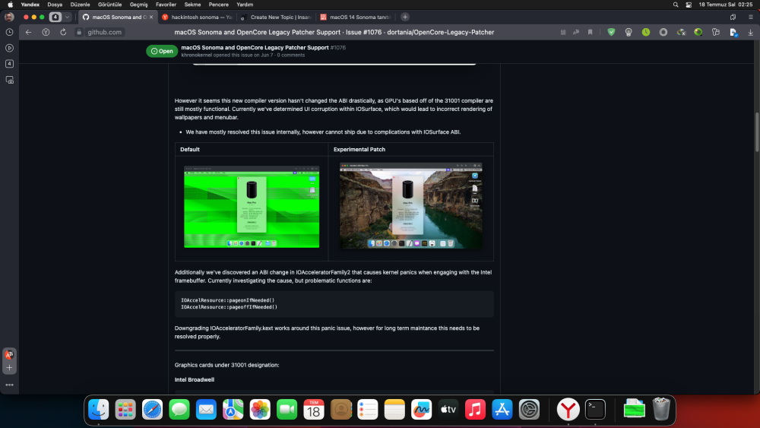Open khronokernel's profile link
This screenshot has height=428, width=760.
click(x=196, y=55)
